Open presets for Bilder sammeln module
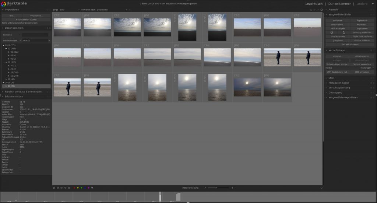 [50, 28]
